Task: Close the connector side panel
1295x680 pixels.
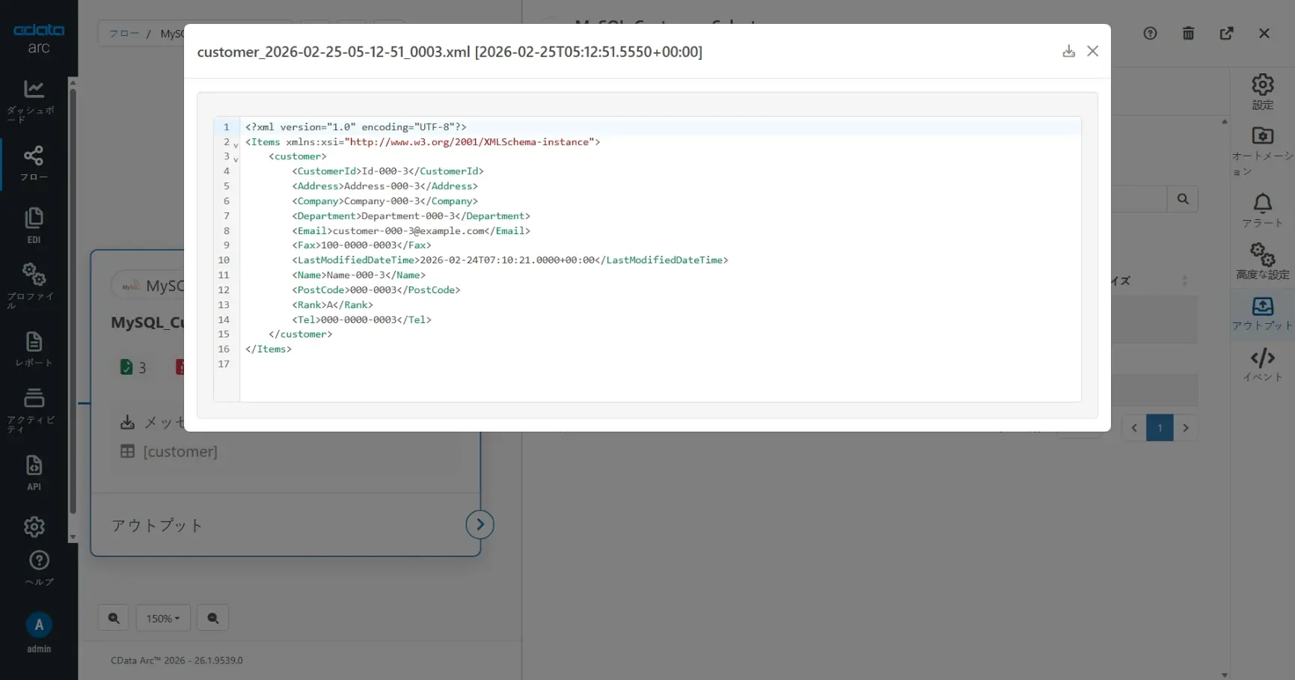Action: tap(1264, 34)
